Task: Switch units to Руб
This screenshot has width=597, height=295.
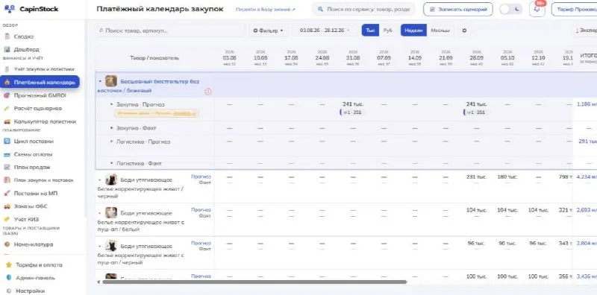Action: (387, 31)
